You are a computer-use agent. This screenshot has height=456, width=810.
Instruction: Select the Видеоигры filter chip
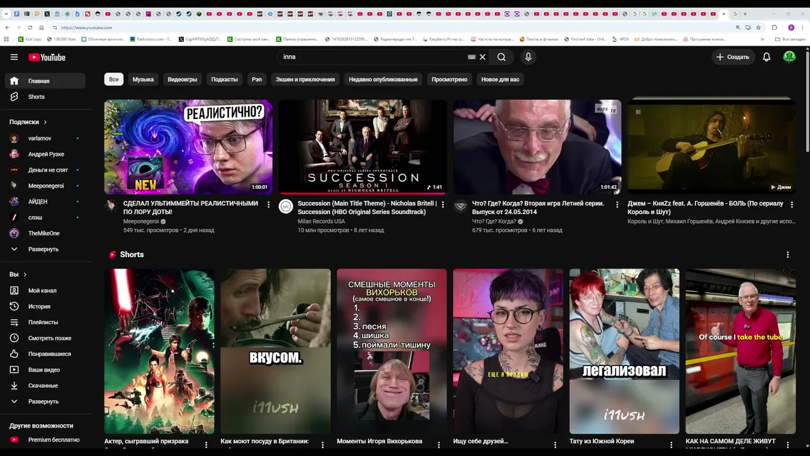pyautogui.click(x=182, y=80)
